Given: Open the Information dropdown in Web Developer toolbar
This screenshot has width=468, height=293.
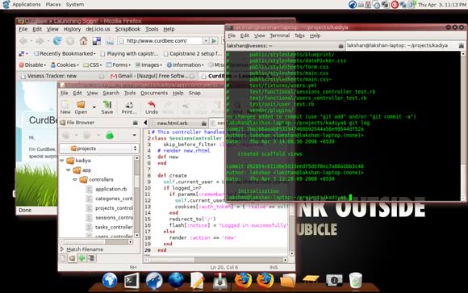Looking at the screenshot, I should point(185,65).
